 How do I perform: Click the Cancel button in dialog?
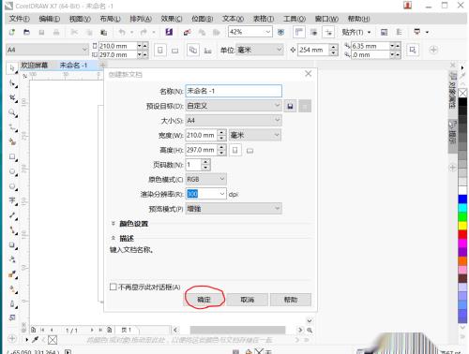click(x=247, y=300)
